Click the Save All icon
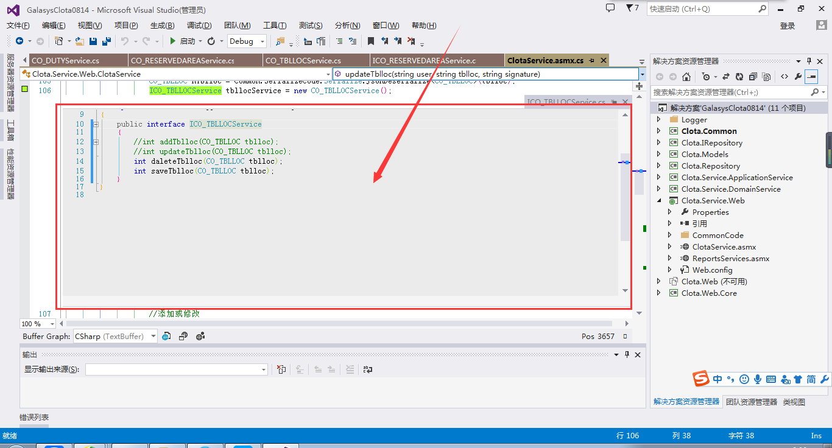Screen dimensions: 832x448 pyautogui.click(x=107, y=41)
